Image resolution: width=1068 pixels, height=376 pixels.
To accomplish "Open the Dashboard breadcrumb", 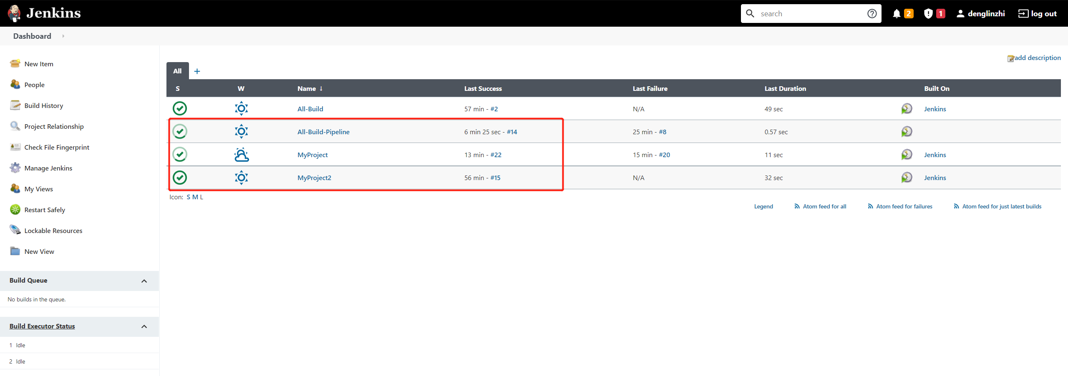I will [32, 36].
